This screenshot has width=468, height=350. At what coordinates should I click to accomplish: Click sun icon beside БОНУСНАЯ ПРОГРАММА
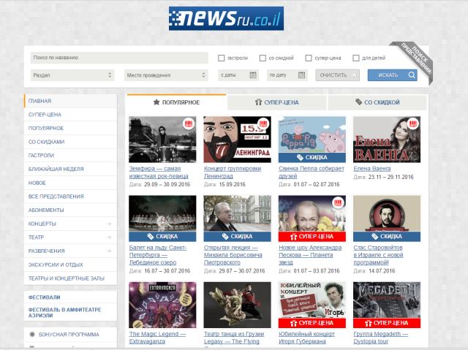(x=32, y=335)
